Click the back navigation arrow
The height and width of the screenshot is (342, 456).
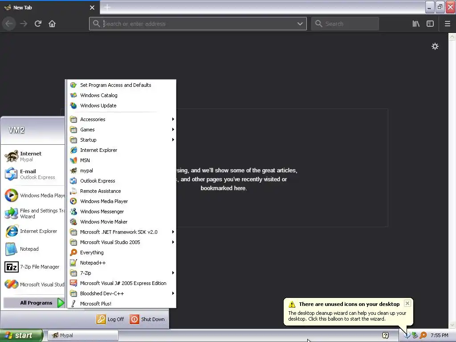pyautogui.click(x=9, y=24)
